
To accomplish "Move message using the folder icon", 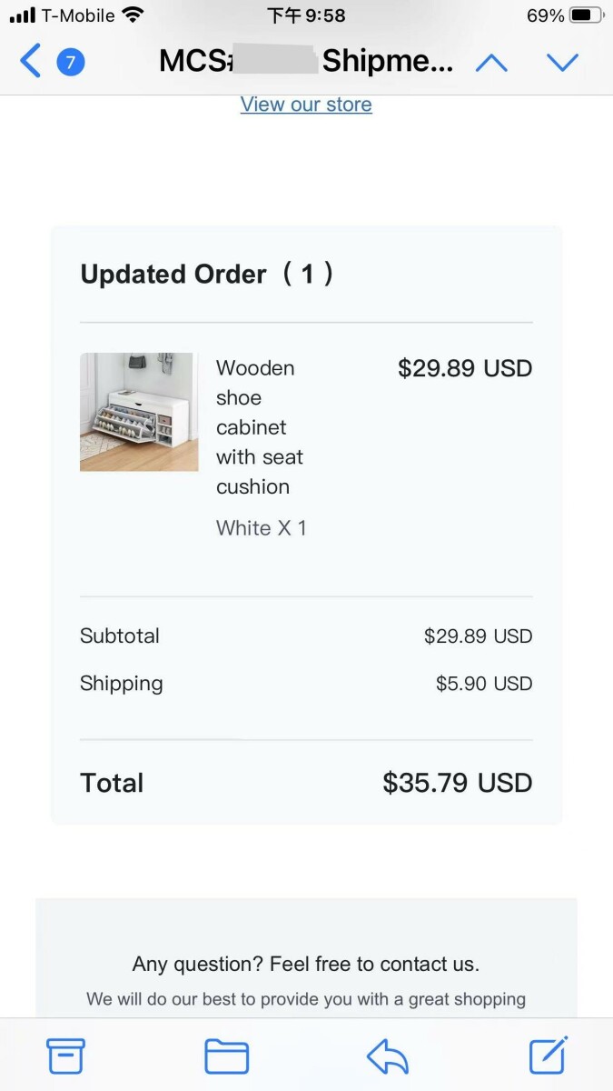I will [x=226, y=1056].
